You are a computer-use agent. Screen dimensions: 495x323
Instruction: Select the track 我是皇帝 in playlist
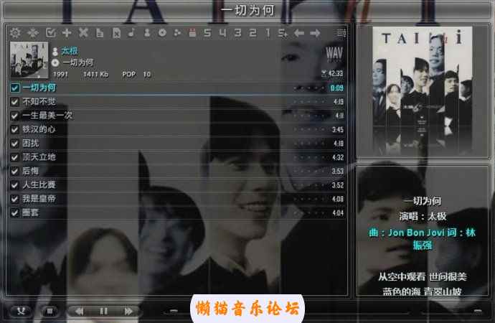(39, 199)
